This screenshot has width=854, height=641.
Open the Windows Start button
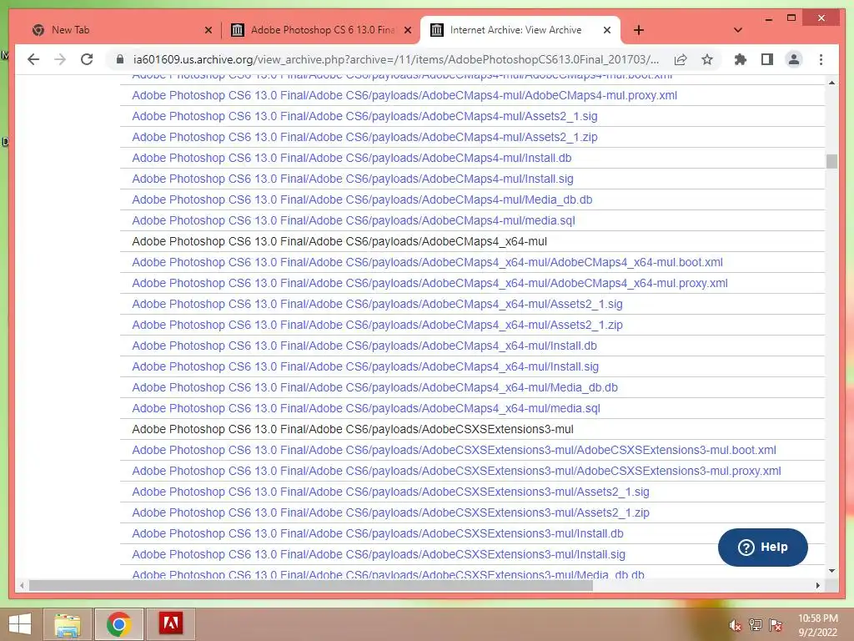pyautogui.click(x=20, y=624)
